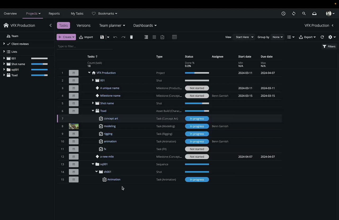
Task: Click the home icon beside VFX Production in sidebar
Action: coord(6,25)
